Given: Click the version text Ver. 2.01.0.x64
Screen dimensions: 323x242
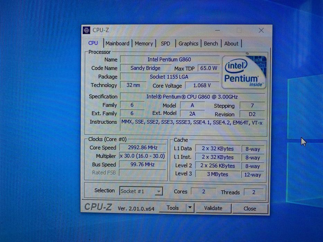Looking at the screenshot, I should click(x=136, y=208).
